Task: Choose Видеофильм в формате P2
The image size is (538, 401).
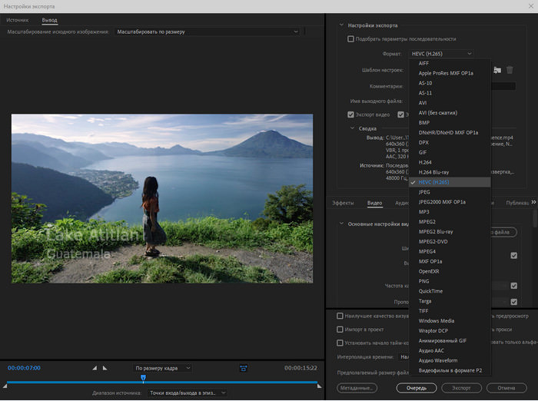Action: click(450, 370)
